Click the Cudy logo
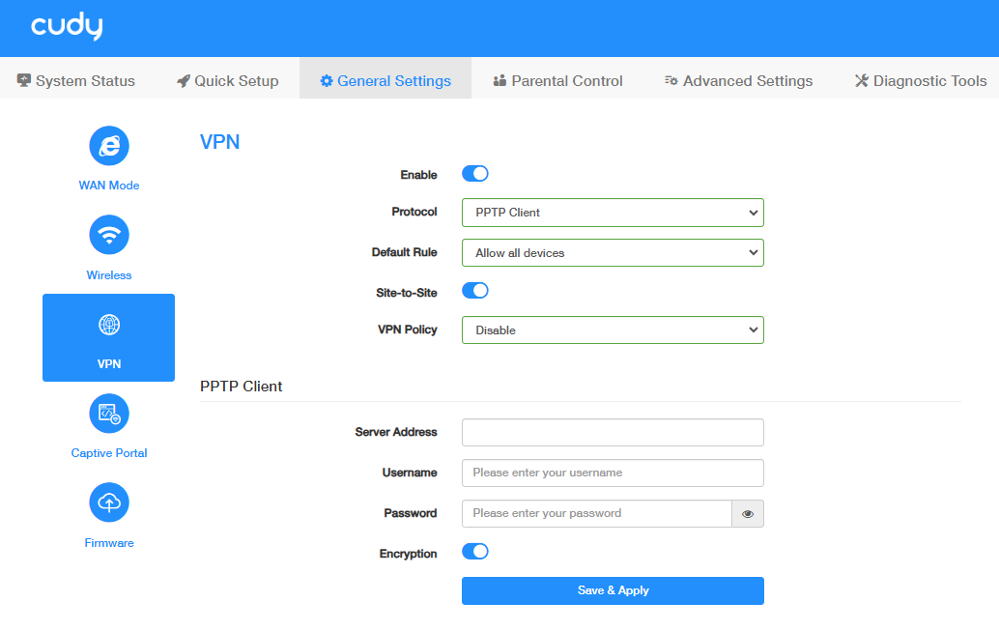999x631 pixels. (67, 28)
